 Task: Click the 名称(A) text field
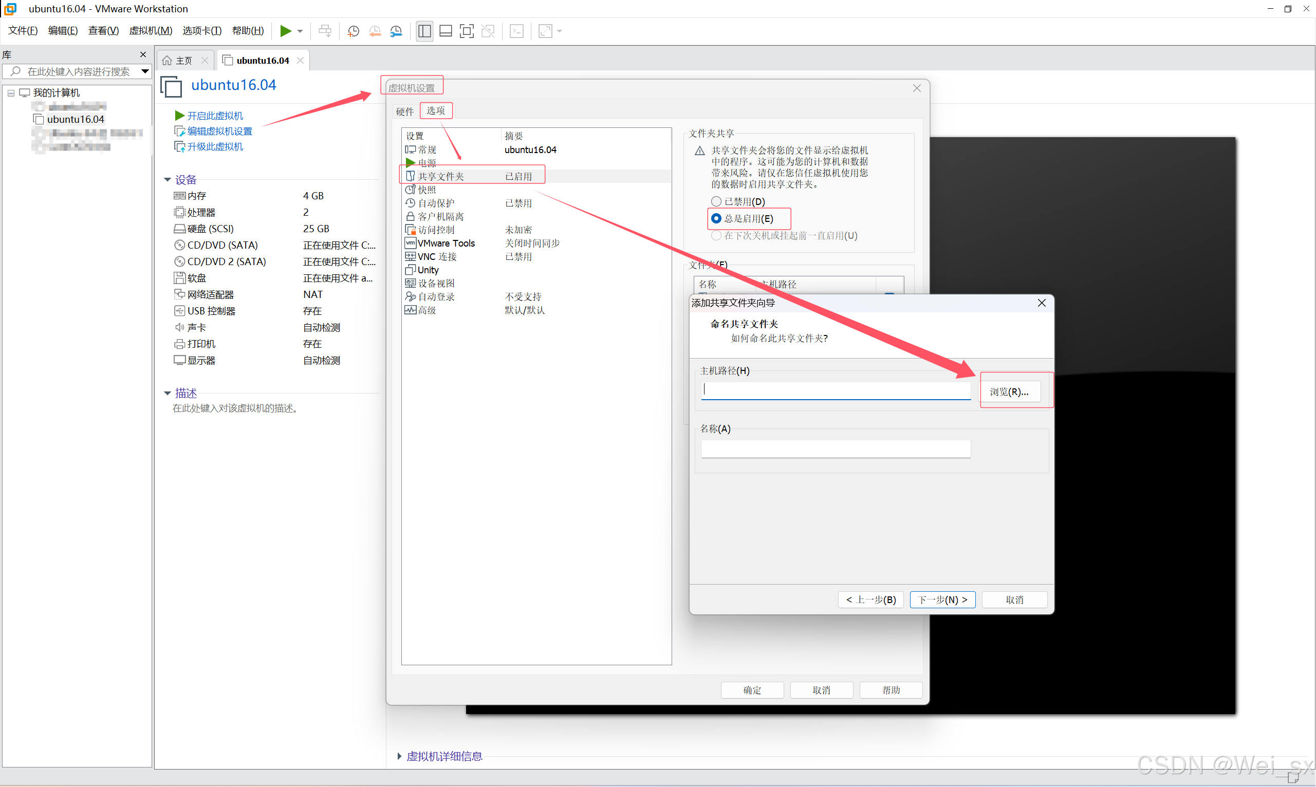[836, 449]
